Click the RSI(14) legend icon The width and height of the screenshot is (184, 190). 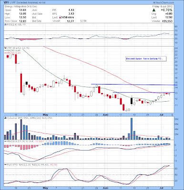pyautogui.click(x=5, y=25)
